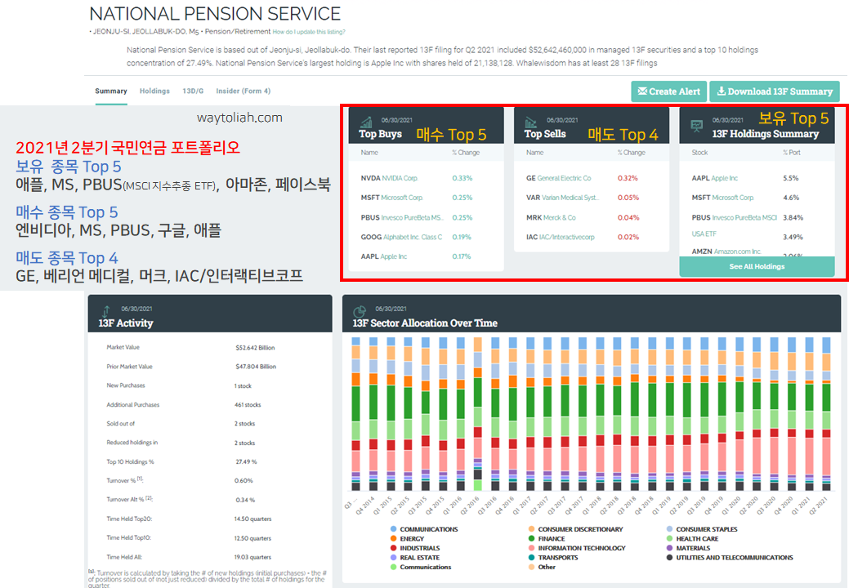The image size is (849, 588).
Task: Toggle REAL ESTATE legend swatch
Action: (x=394, y=558)
